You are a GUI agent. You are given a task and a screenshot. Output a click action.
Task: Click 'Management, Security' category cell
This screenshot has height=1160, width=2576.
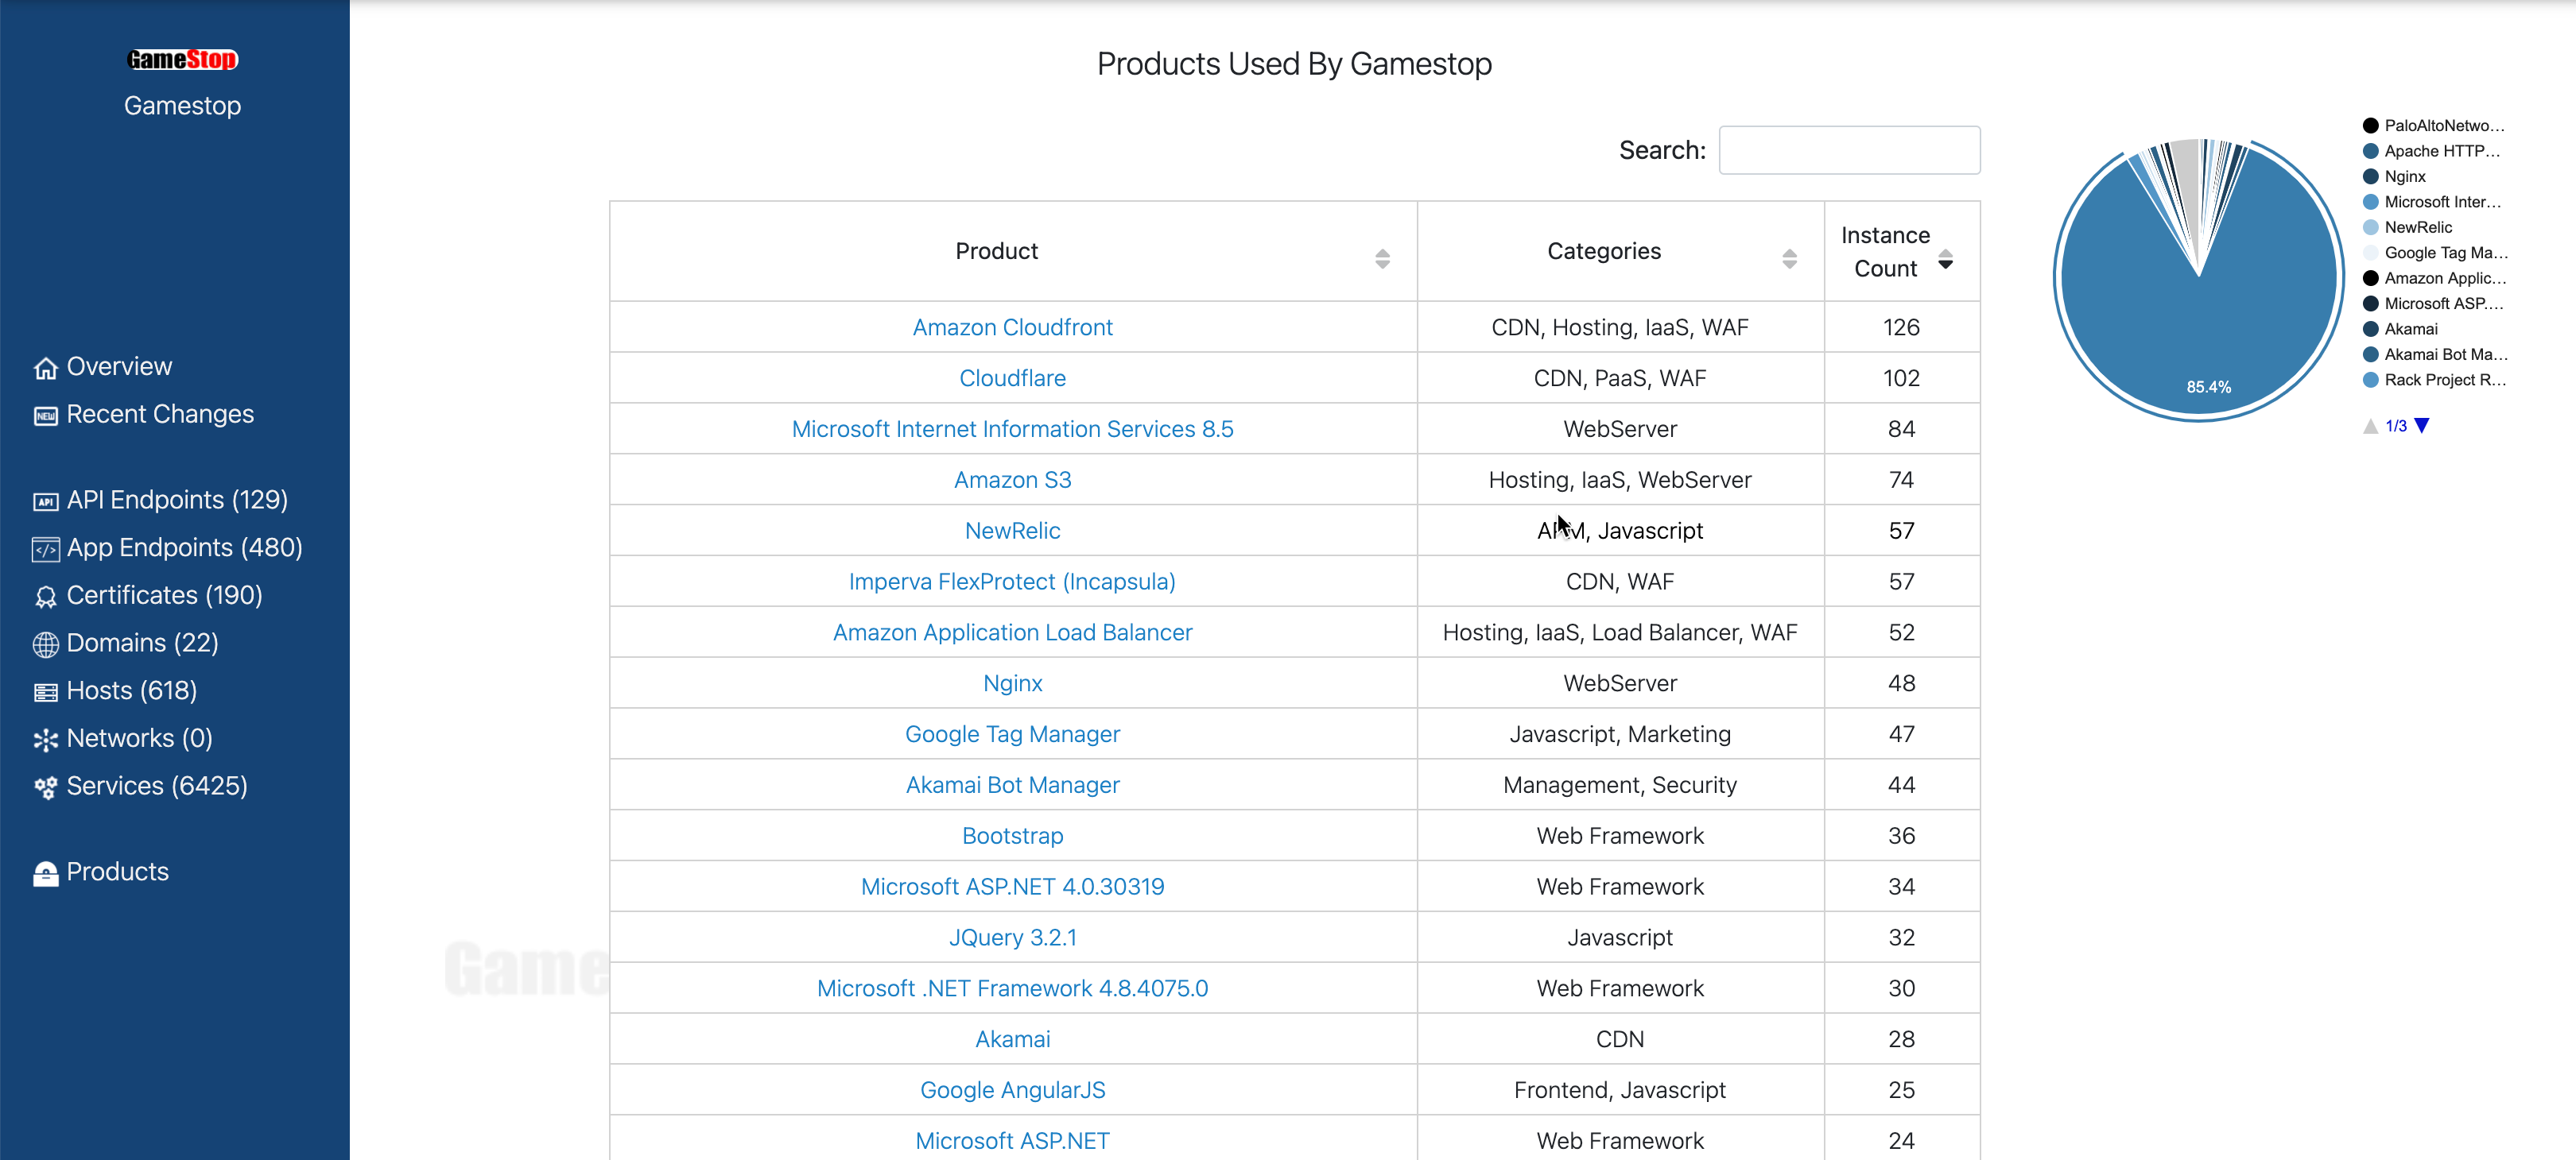click(x=1620, y=785)
